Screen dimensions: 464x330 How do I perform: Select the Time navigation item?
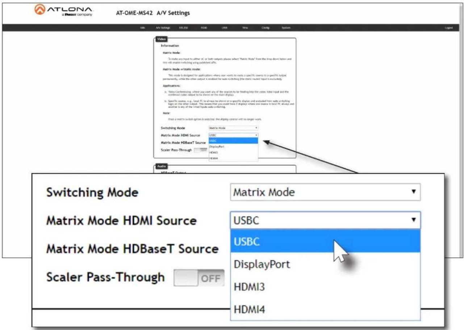245,28
